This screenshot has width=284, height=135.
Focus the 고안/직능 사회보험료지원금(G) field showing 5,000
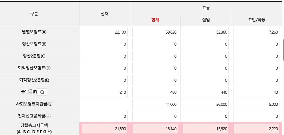pos(256,104)
